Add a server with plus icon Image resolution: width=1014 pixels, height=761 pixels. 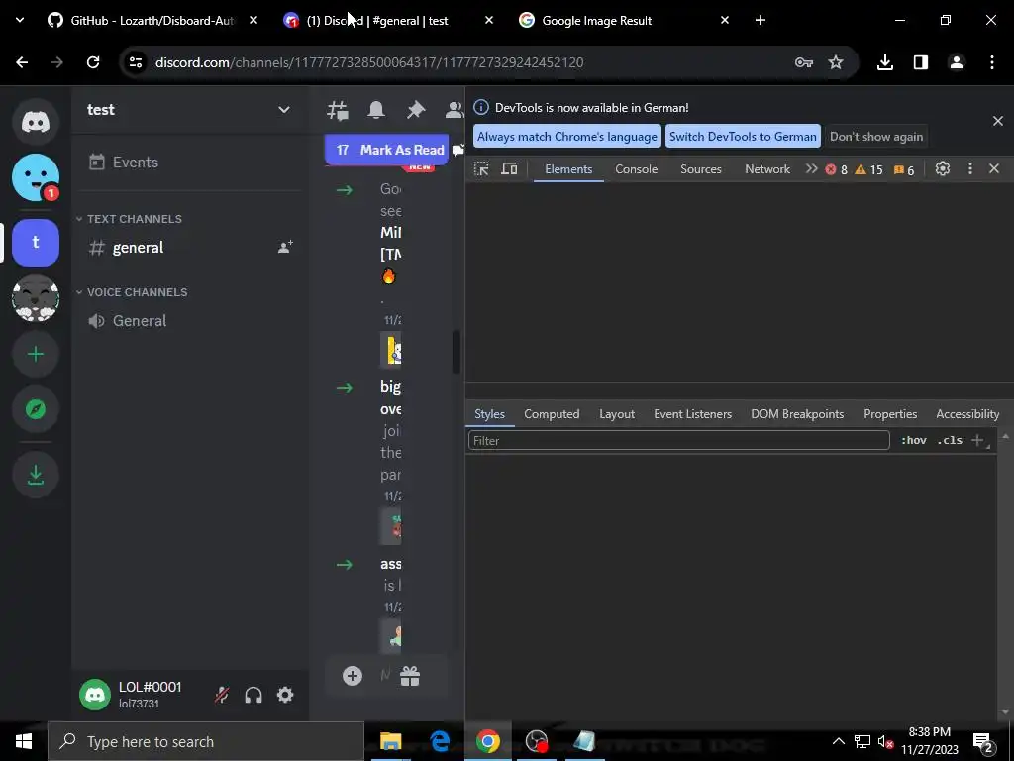coord(36,354)
